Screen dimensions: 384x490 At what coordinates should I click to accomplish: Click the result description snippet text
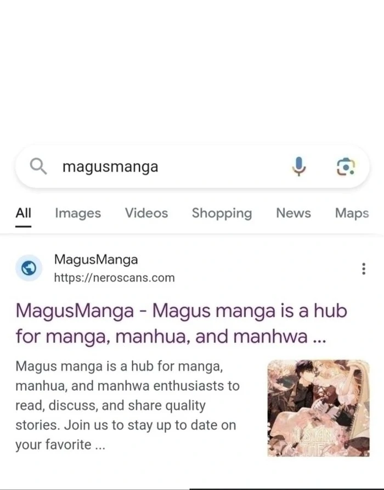(127, 405)
